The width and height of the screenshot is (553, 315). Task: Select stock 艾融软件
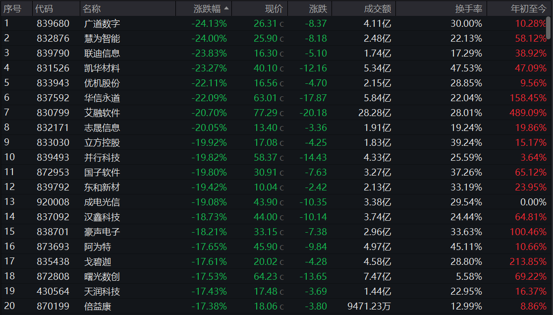(102, 113)
